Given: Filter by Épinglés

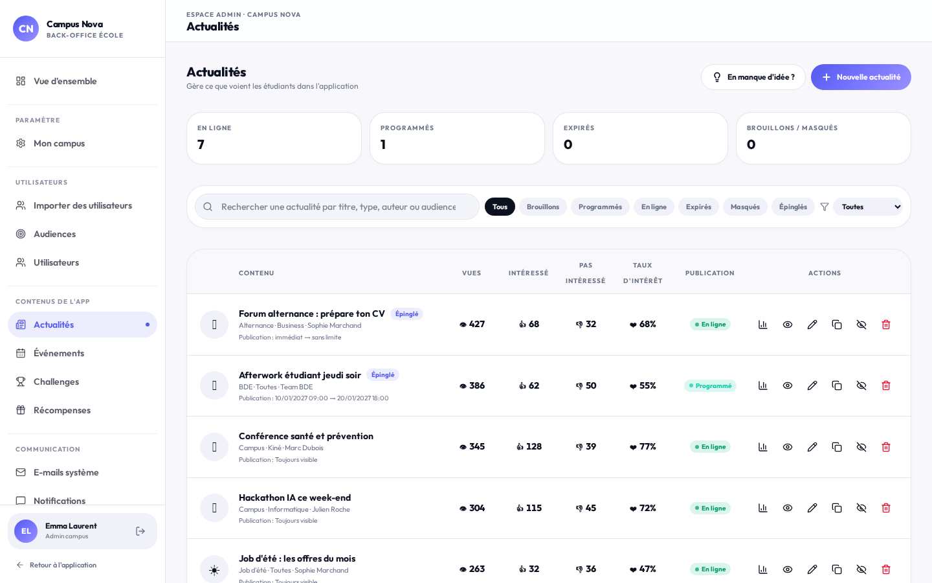Looking at the screenshot, I should click(793, 207).
